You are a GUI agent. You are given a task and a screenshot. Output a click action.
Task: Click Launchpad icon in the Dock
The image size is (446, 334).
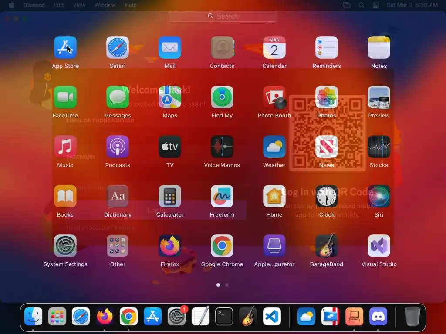(57, 317)
